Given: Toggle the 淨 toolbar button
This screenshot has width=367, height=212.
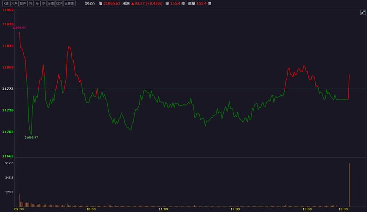Looking at the screenshot, I should click(x=44, y=3).
